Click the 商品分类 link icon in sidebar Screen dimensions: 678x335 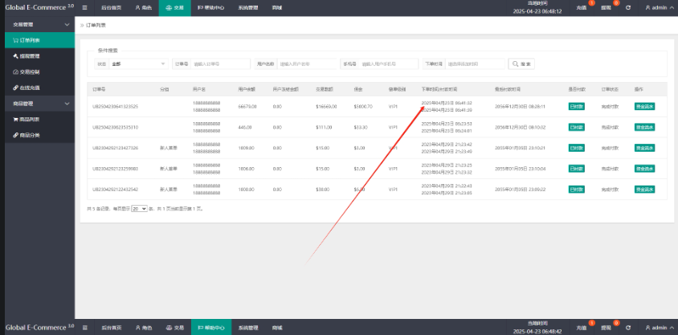(x=15, y=135)
